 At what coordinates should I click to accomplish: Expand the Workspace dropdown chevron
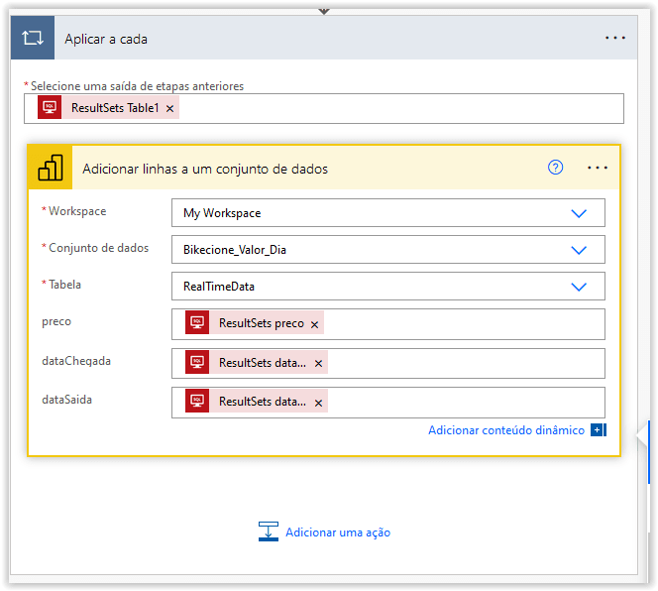(579, 213)
